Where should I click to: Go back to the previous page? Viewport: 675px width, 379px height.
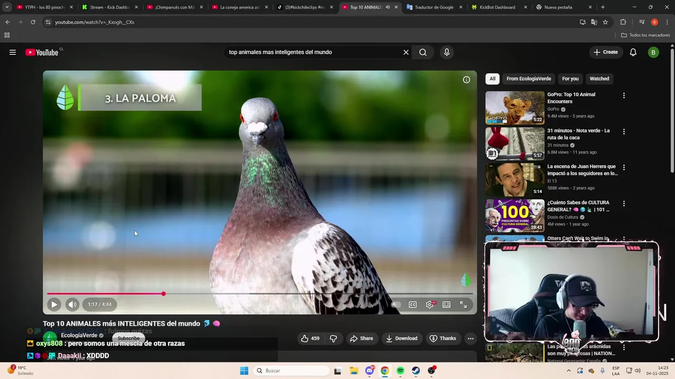[x=7, y=22]
